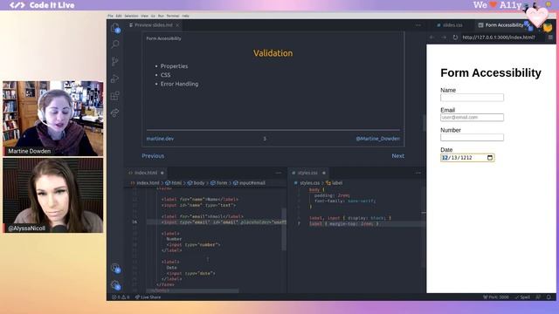Click the errors and warnings status bar indicator

pos(121,297)
